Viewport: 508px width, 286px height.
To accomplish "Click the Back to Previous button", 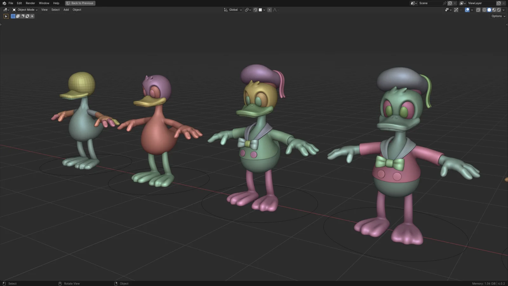I will 80,3.
